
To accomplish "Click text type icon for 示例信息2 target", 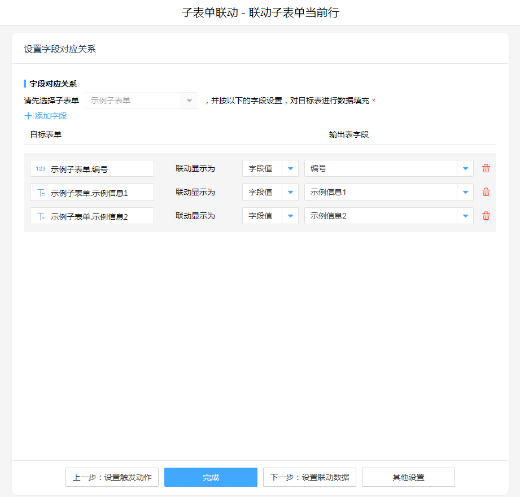I will [x=41, y=216].
